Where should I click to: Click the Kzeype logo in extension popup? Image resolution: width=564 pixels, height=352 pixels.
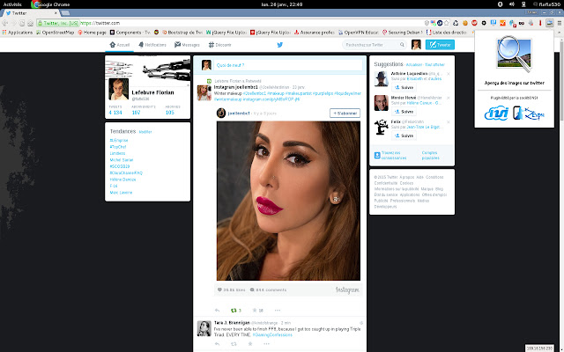click(x=529, y=114)
